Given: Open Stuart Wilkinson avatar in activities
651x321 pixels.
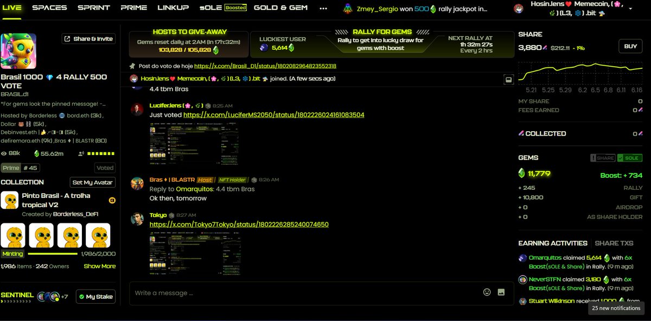Looking at the screenshot, I should (x=522, y=301).
